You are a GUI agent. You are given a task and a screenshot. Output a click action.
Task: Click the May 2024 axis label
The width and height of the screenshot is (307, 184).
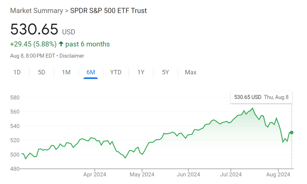coord(142,174)
